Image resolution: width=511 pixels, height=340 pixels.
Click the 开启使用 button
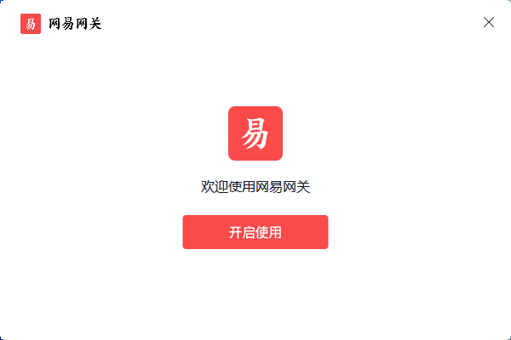pyautogui.click(x=255, y=232)
